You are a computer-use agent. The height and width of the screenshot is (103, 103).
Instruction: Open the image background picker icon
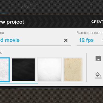pos(98,59)
